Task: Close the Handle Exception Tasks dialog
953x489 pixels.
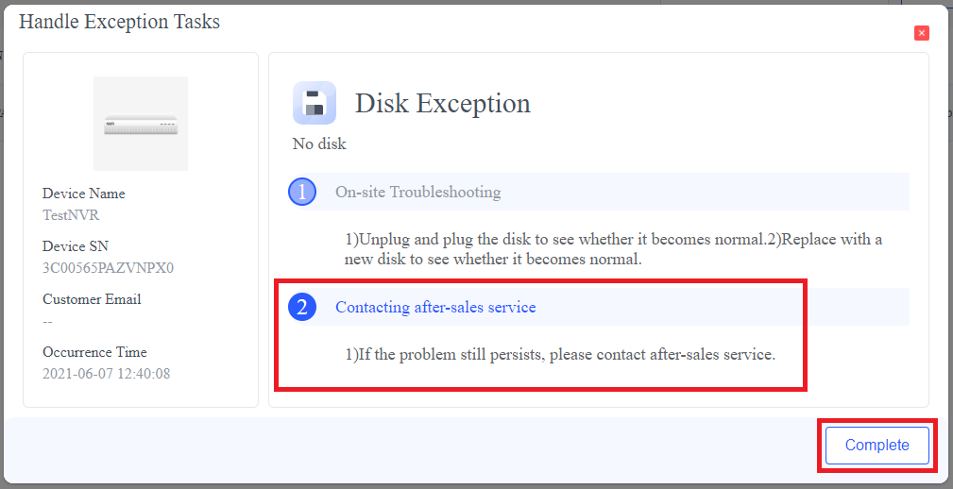Action: point(922,33)
